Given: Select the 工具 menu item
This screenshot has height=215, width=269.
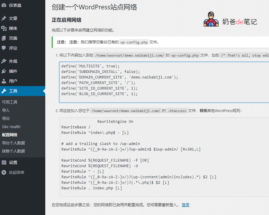Looking at the screenshot, I should coord(23,91).
